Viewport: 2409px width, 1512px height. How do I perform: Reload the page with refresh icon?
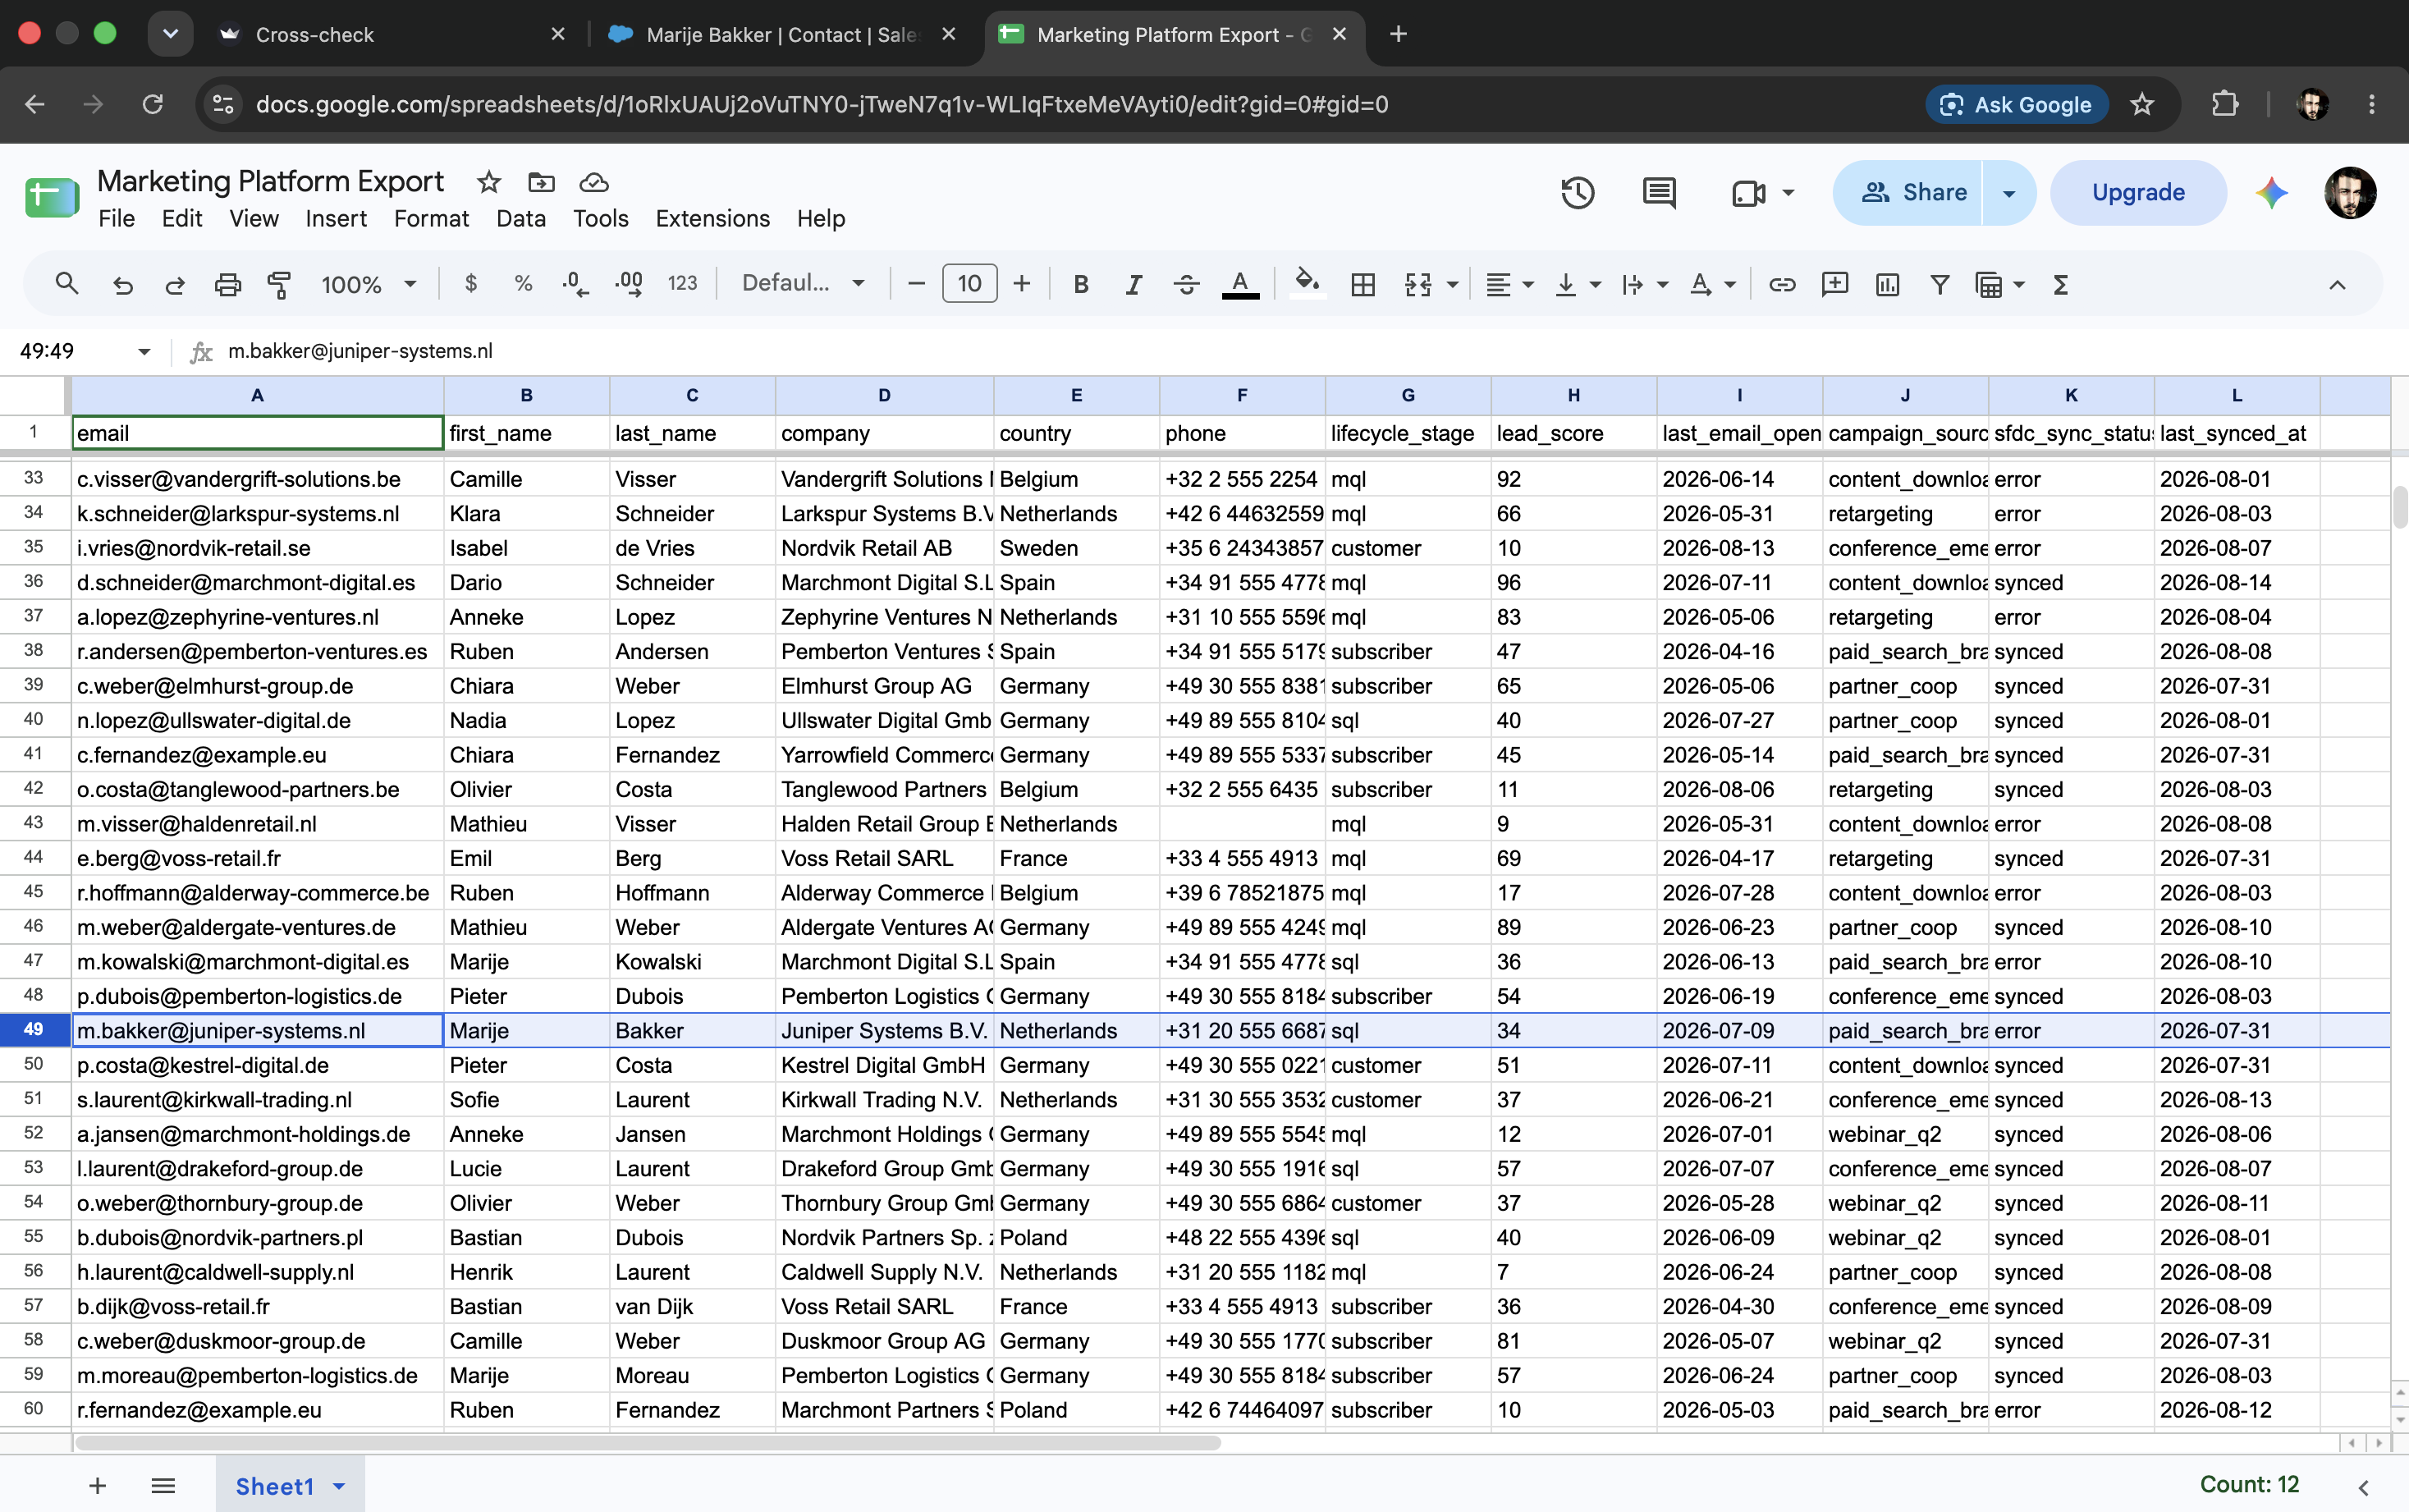[152, 104]
